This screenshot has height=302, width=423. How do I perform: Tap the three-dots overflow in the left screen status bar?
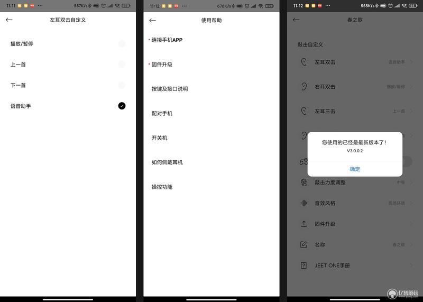point(40,6)
